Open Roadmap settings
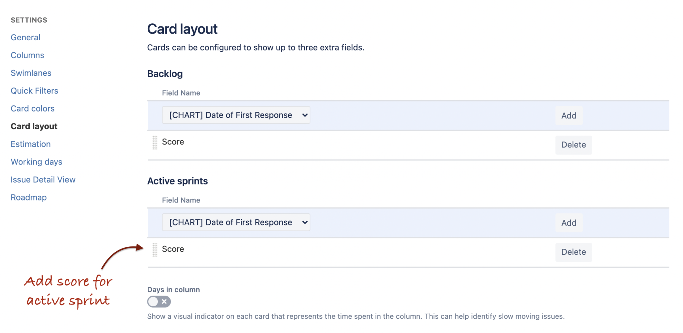This screenshot has width=683, height=333. (x=29, y=197)
